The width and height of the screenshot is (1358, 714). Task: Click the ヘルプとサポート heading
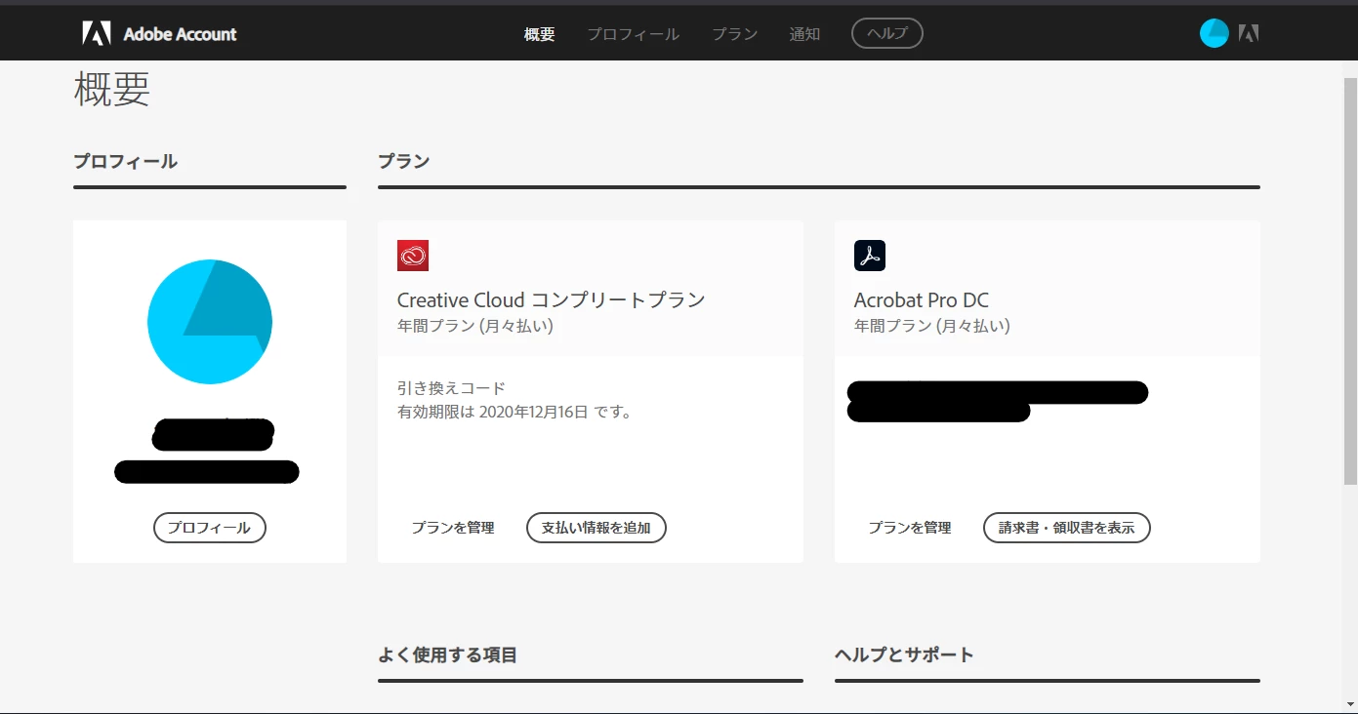click(905, 655)
